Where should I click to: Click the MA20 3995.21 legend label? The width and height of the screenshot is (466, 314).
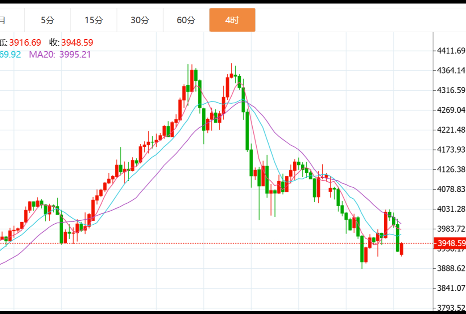tap(60, 55)
